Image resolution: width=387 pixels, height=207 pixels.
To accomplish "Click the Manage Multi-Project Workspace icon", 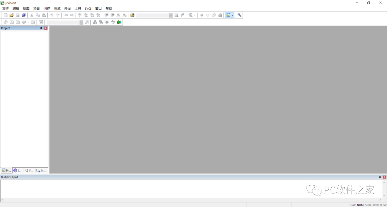I will click(101, 22).
